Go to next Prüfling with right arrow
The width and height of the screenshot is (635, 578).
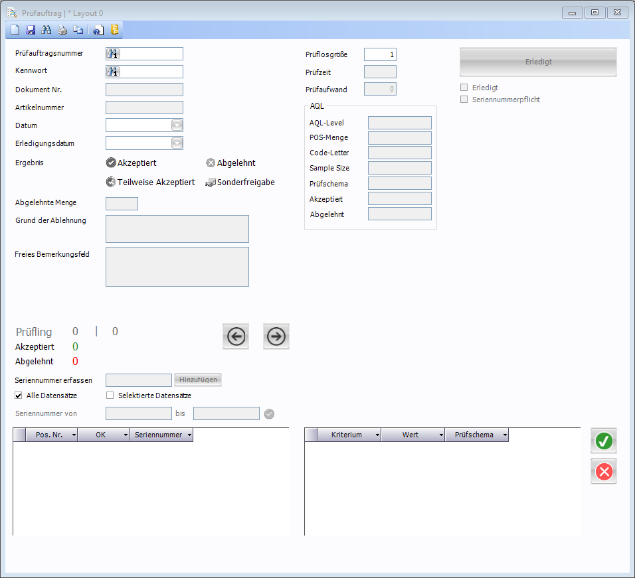click(x=276, y=336)
